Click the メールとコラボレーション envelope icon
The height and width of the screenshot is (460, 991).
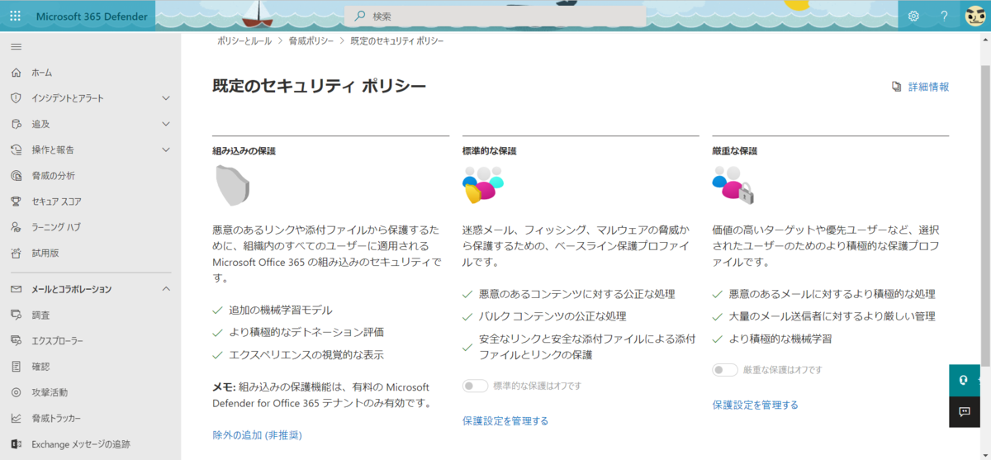(16, 289)
